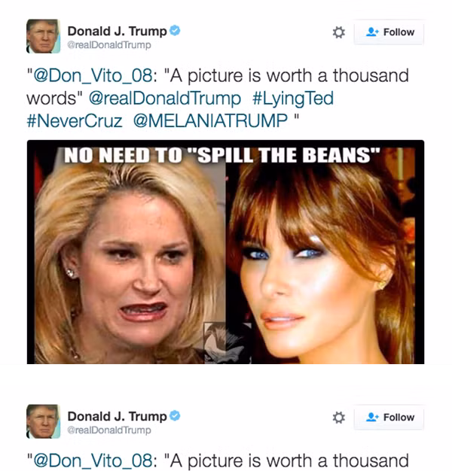
Task: Click the Donald J. Trump display name on top tweet
Action: (117, 32)
